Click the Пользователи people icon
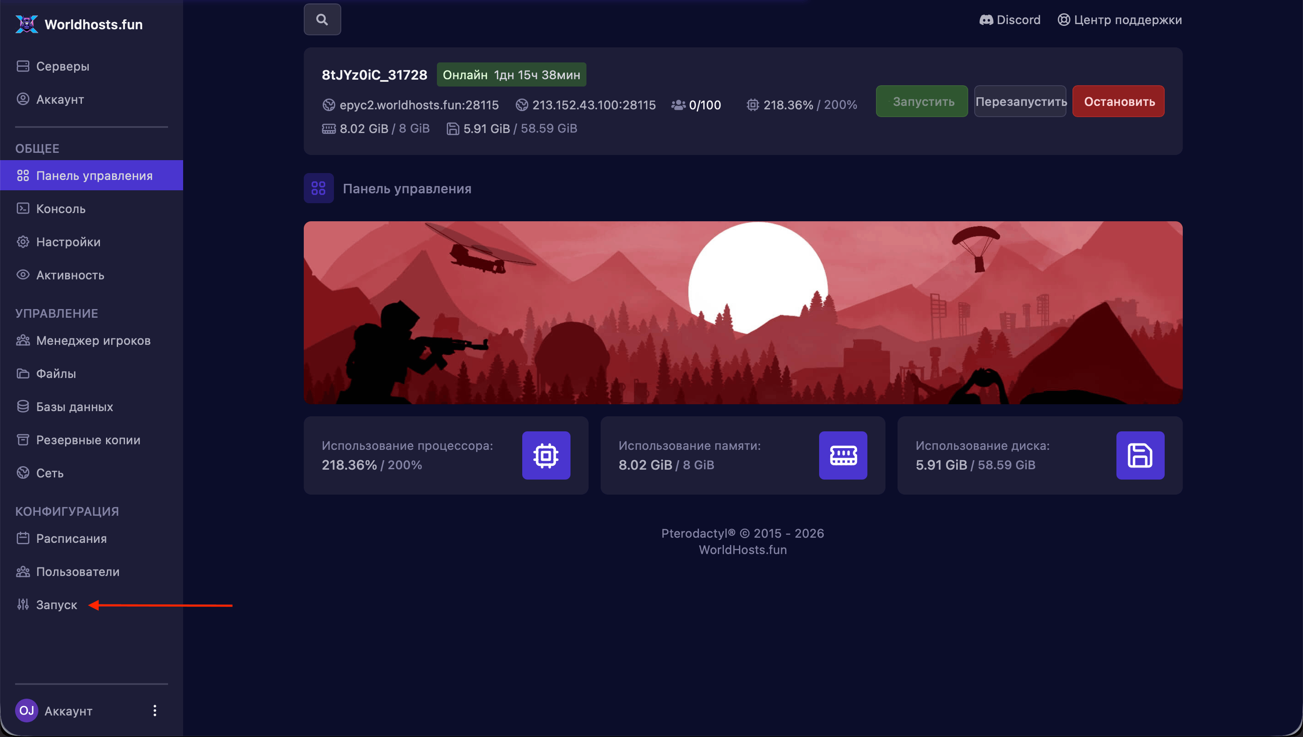This screenshot has height=737, width=1303. 23,572
